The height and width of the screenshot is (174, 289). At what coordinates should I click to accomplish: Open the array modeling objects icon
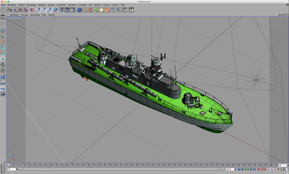(96, 10)
